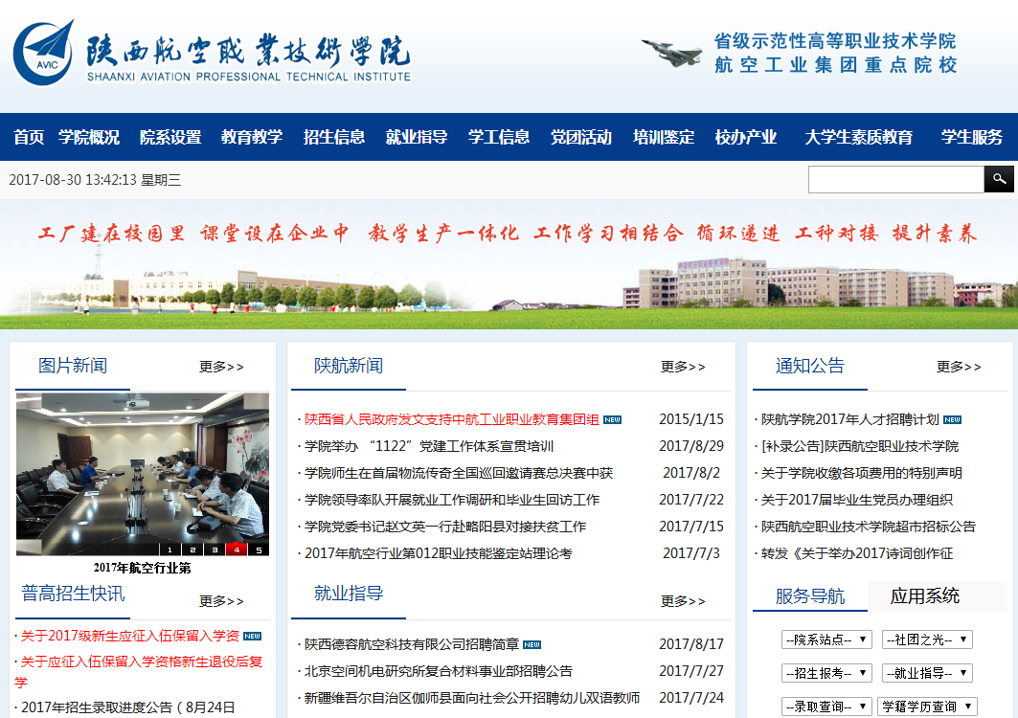Switch to the 应用系统 tab

click(924, 596)
